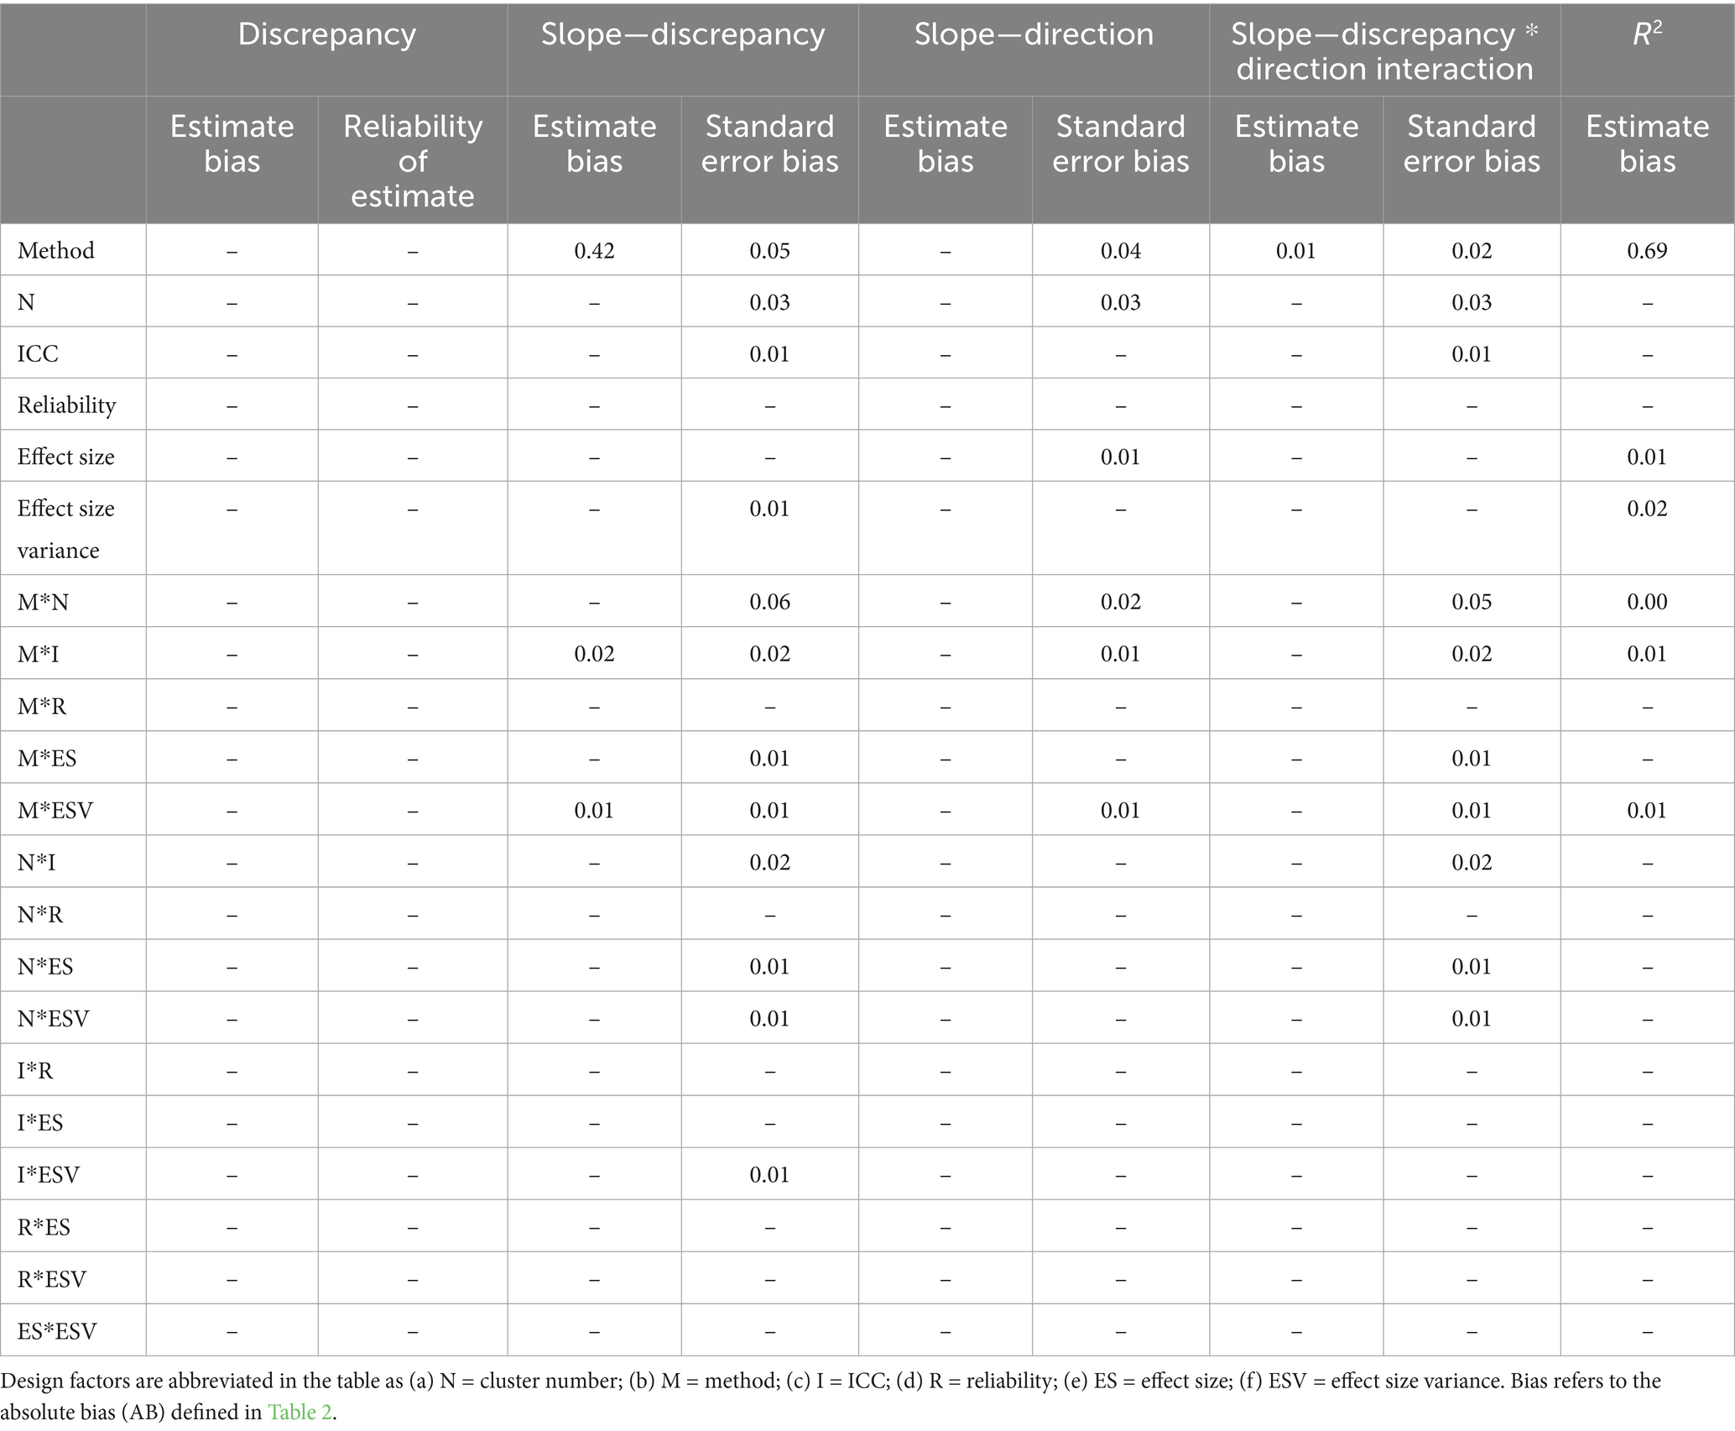1735x1431 pixels.
Task: Select the N*I row label
Action: (x=37, y=862)
